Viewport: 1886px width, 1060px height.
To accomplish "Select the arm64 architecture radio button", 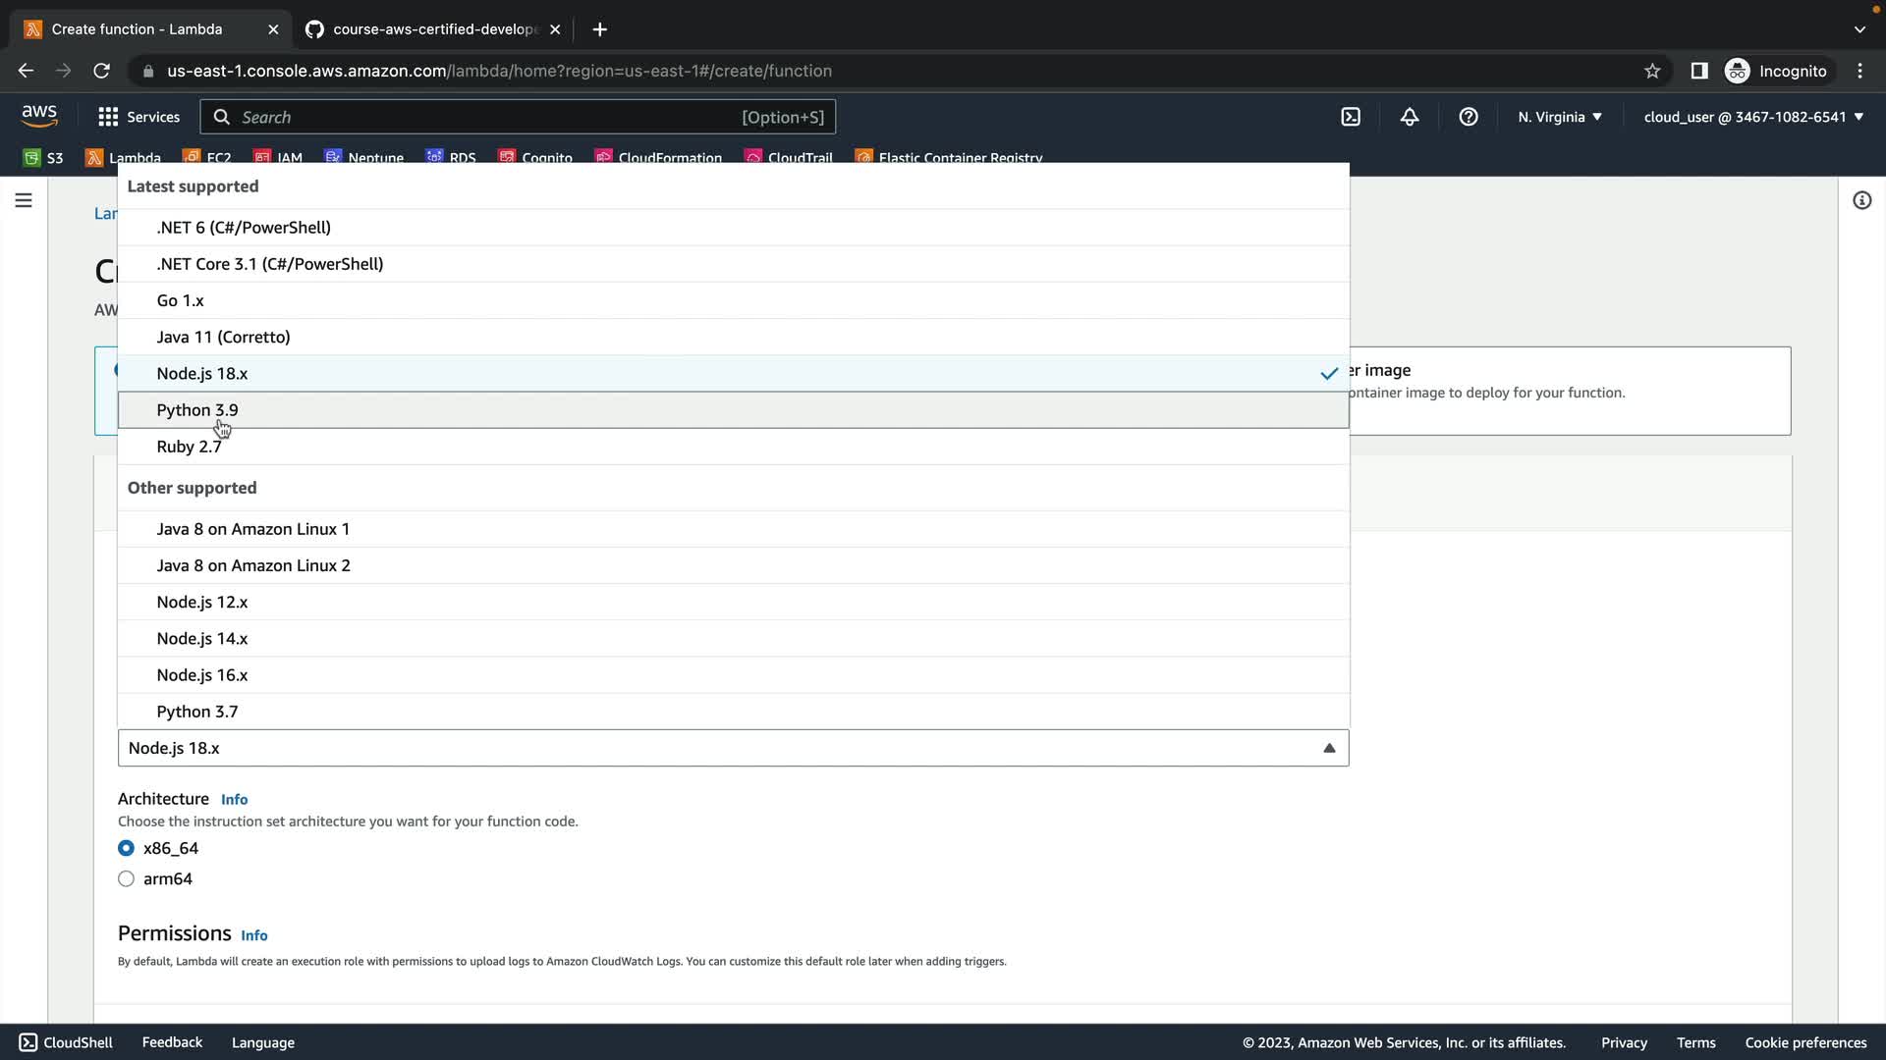I will 127,878.
